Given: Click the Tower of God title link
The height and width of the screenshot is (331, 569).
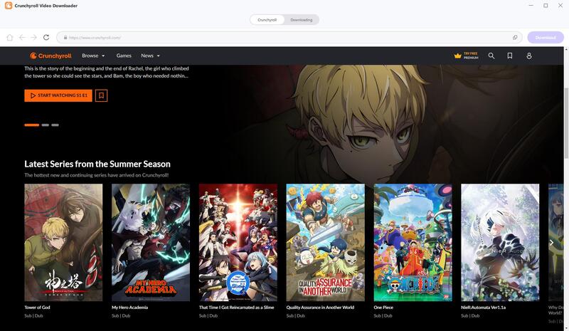Looking at the screenshot, I should tap(37, 308).
